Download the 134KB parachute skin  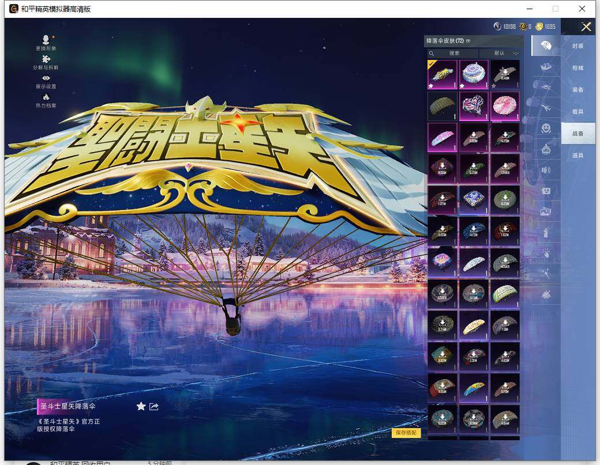[505, 169]
